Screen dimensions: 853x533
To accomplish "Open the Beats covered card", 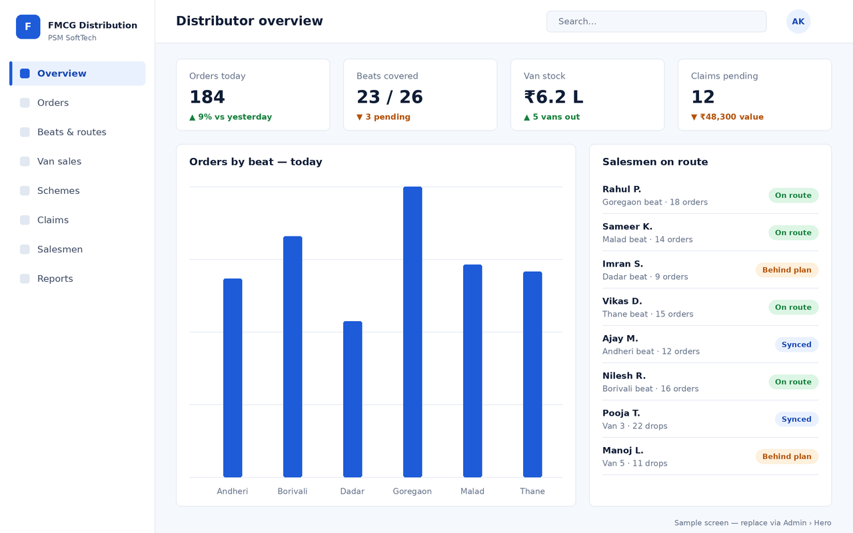I will pyautogui.click(x=421, y=95).
